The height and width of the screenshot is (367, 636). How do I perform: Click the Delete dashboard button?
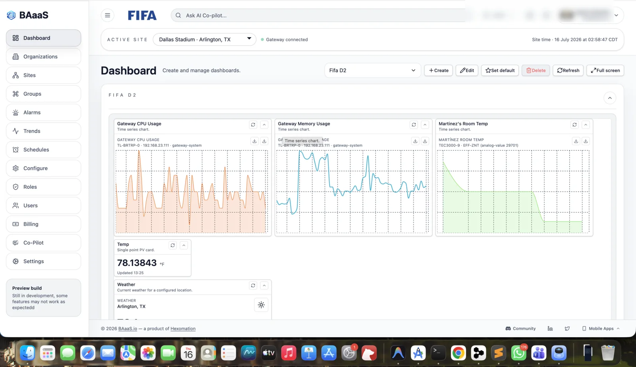pyautogui.click(x=536, y=70)
